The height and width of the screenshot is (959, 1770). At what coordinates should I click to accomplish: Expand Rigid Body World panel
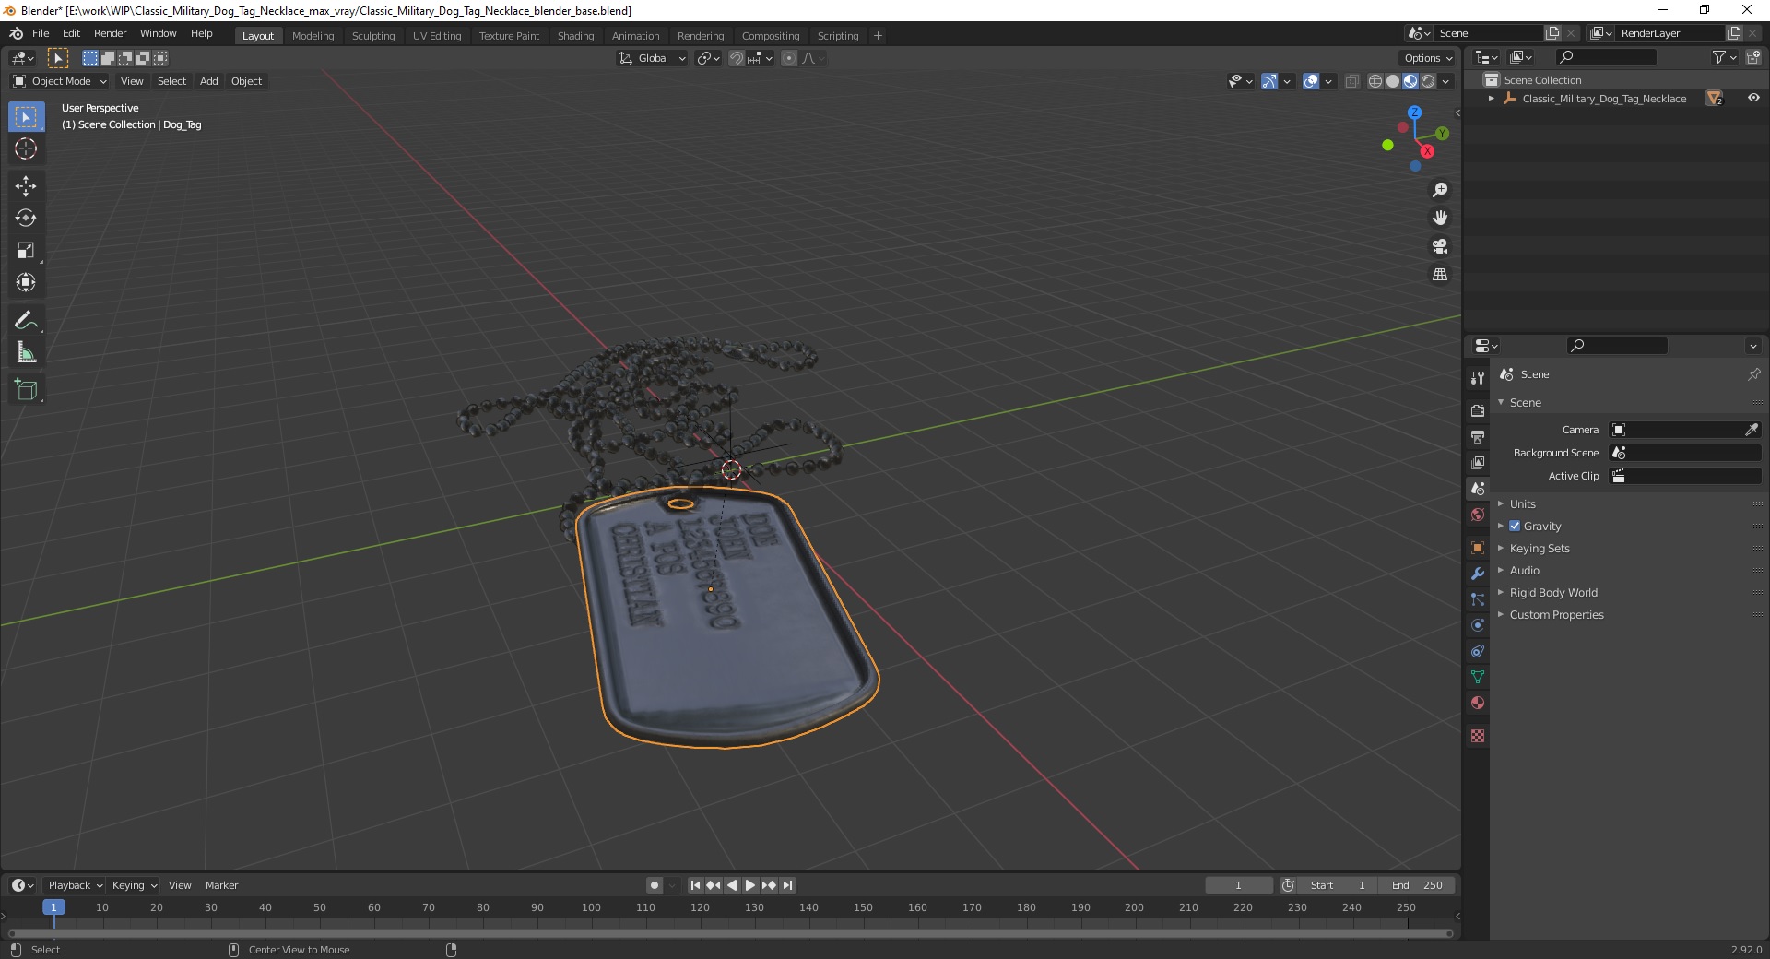(x=1553, y=592)
